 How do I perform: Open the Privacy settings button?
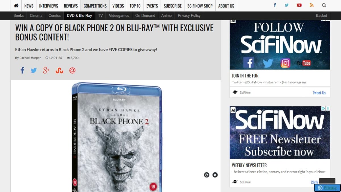[327, 188]
